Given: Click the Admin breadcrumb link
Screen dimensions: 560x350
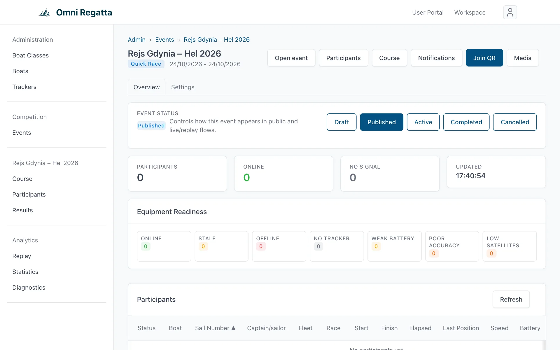Looking at the screenshot, I should click(x=136, y=40).
